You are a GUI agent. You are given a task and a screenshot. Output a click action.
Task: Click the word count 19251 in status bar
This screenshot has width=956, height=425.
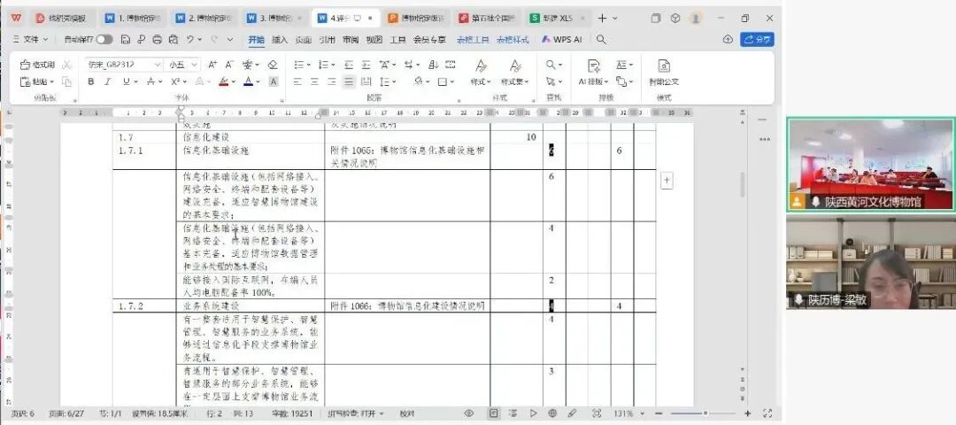(x=291, y=413)
